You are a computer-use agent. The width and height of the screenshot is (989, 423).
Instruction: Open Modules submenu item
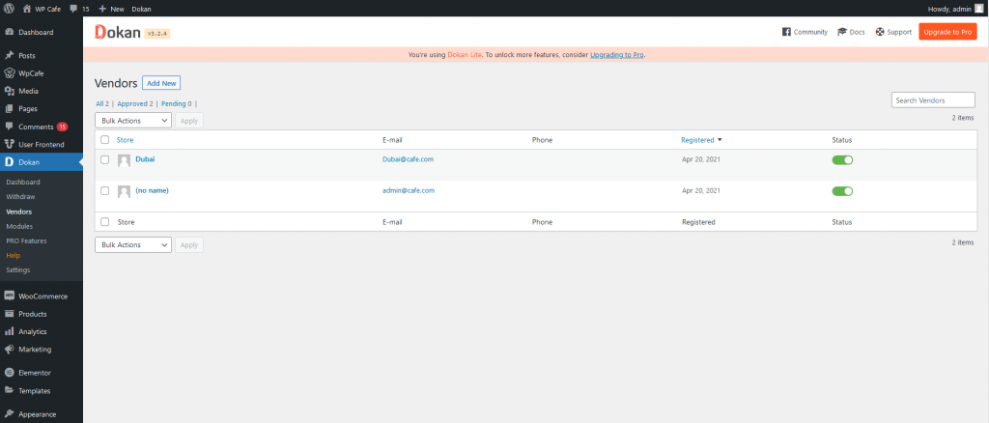(19, 226)
